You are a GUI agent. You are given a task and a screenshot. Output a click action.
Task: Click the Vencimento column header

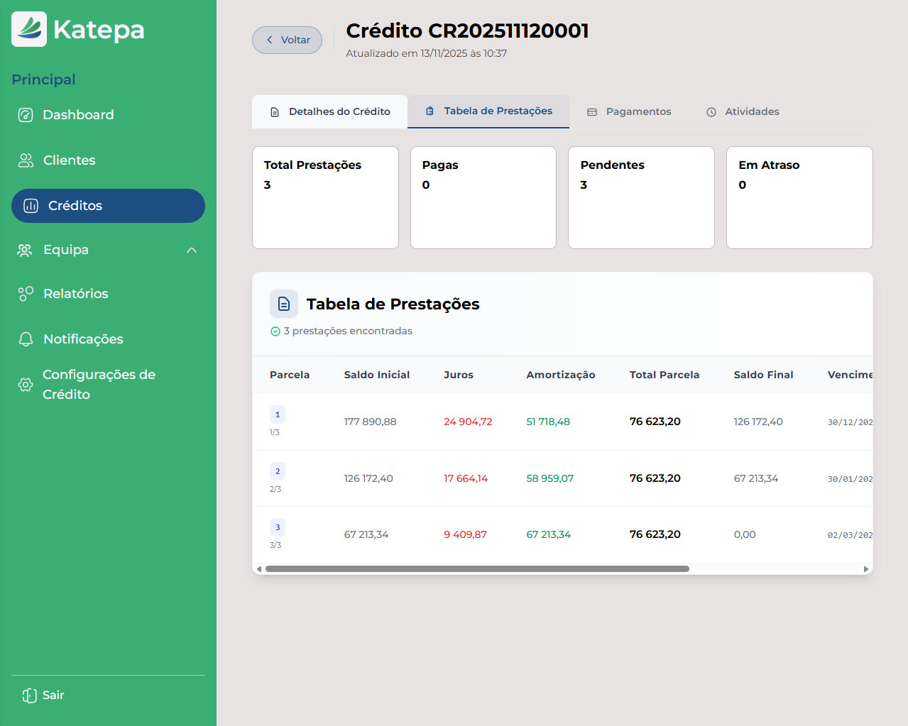[x=850, y=375]
